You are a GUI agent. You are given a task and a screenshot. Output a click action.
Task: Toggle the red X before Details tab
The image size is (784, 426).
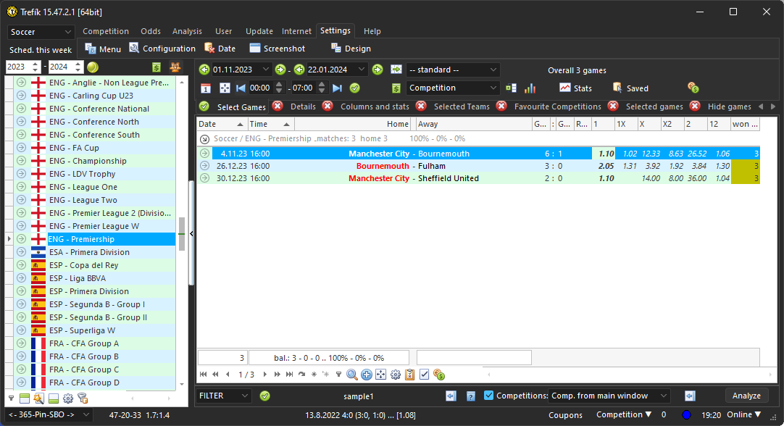(x=279, y=106)
